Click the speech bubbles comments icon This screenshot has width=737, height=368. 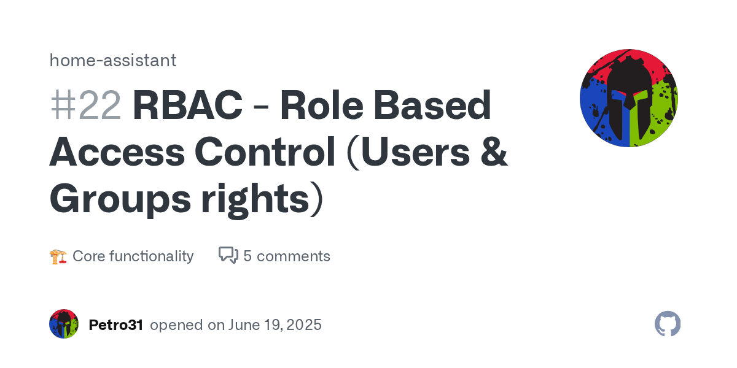228,255
